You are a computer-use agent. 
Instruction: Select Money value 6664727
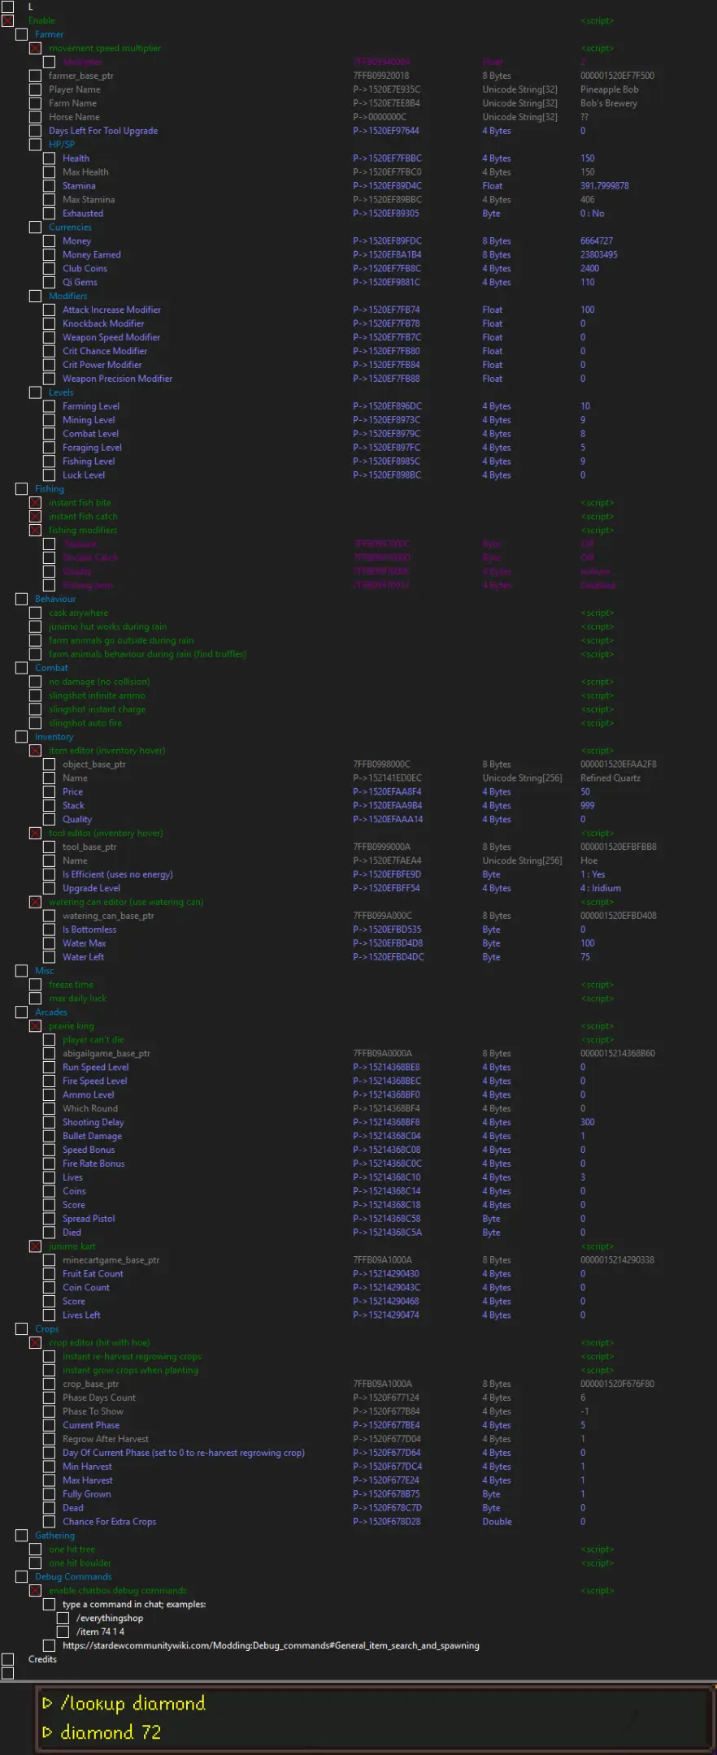tap(597, 240)
